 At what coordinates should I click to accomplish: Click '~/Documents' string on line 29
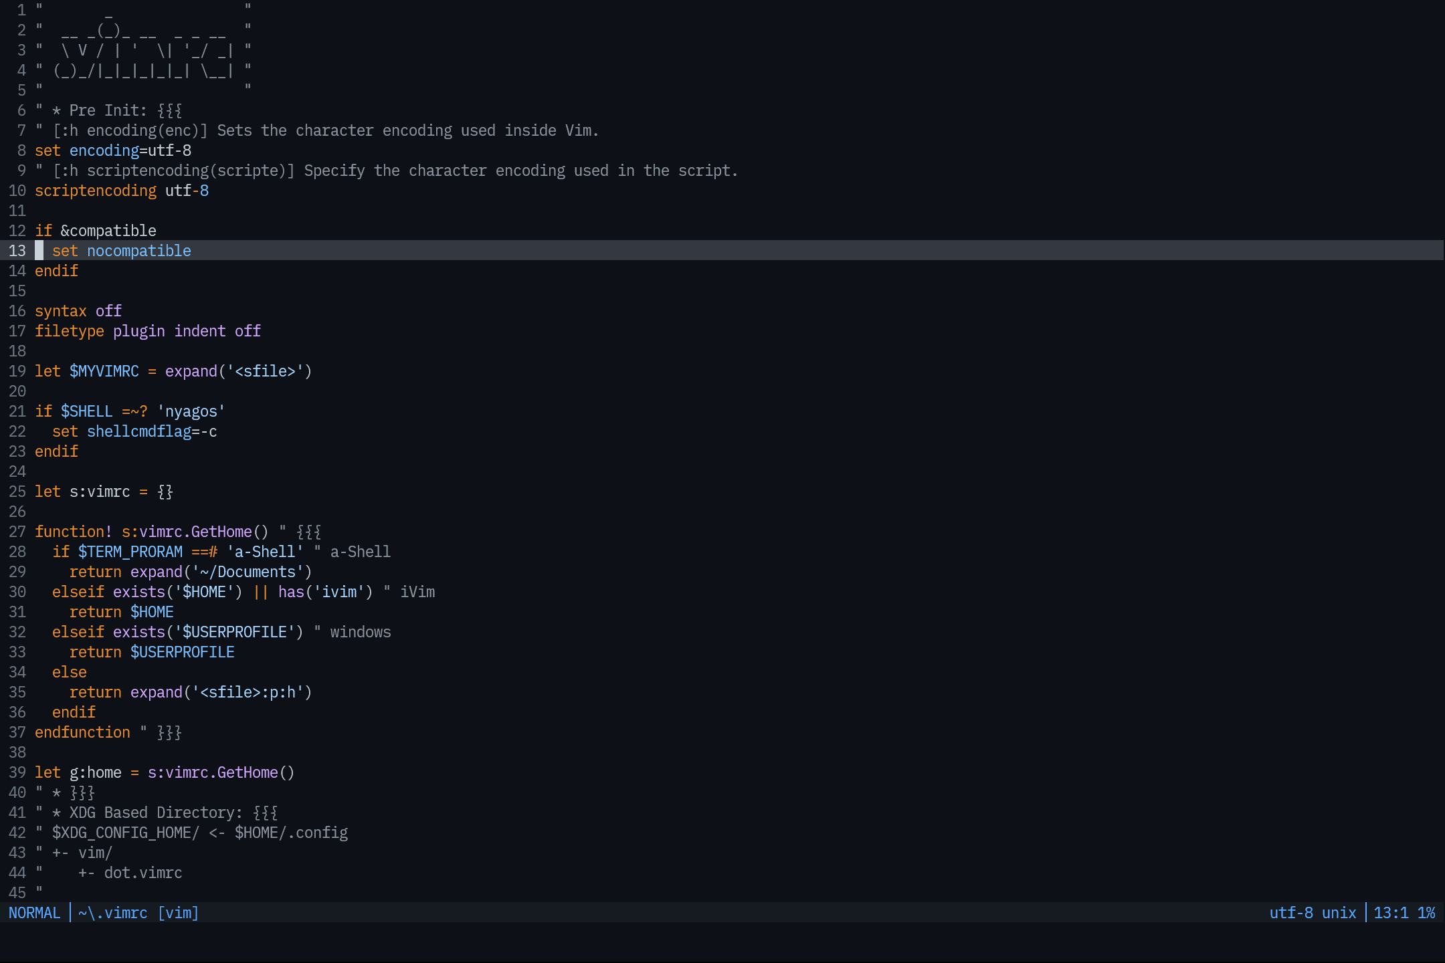pyautogui.click(x=248, y=572)
